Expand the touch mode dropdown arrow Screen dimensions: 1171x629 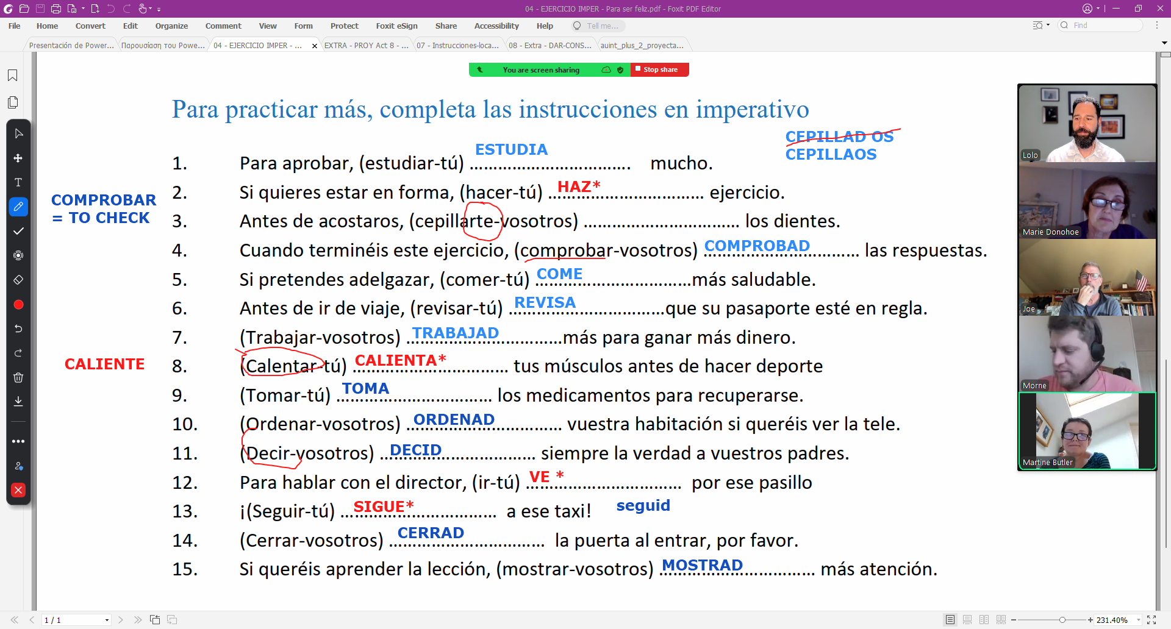[x=151, y=9]
